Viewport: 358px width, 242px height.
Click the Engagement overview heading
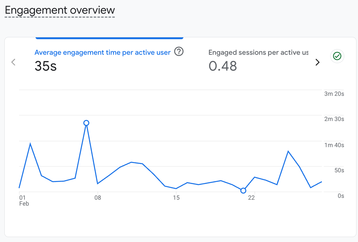click(x=60, y=10)
